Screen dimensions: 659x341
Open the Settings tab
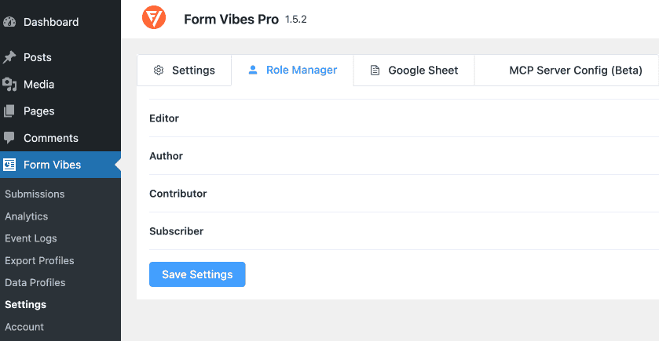(x=184, y=70)
